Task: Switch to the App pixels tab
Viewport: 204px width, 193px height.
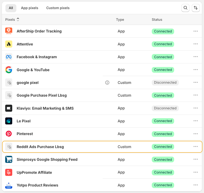Action: coord(30,8)
